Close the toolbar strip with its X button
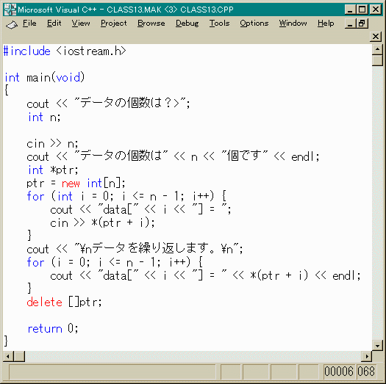This screenshot has width=386, height=384. pyautogui.click(x=376, y=37)
